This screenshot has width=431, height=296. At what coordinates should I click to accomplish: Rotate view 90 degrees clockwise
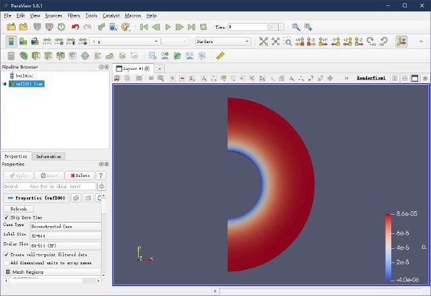point(371,42)
